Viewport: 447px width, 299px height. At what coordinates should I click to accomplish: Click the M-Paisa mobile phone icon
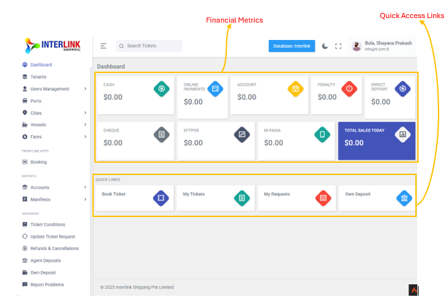click(322, 134)
